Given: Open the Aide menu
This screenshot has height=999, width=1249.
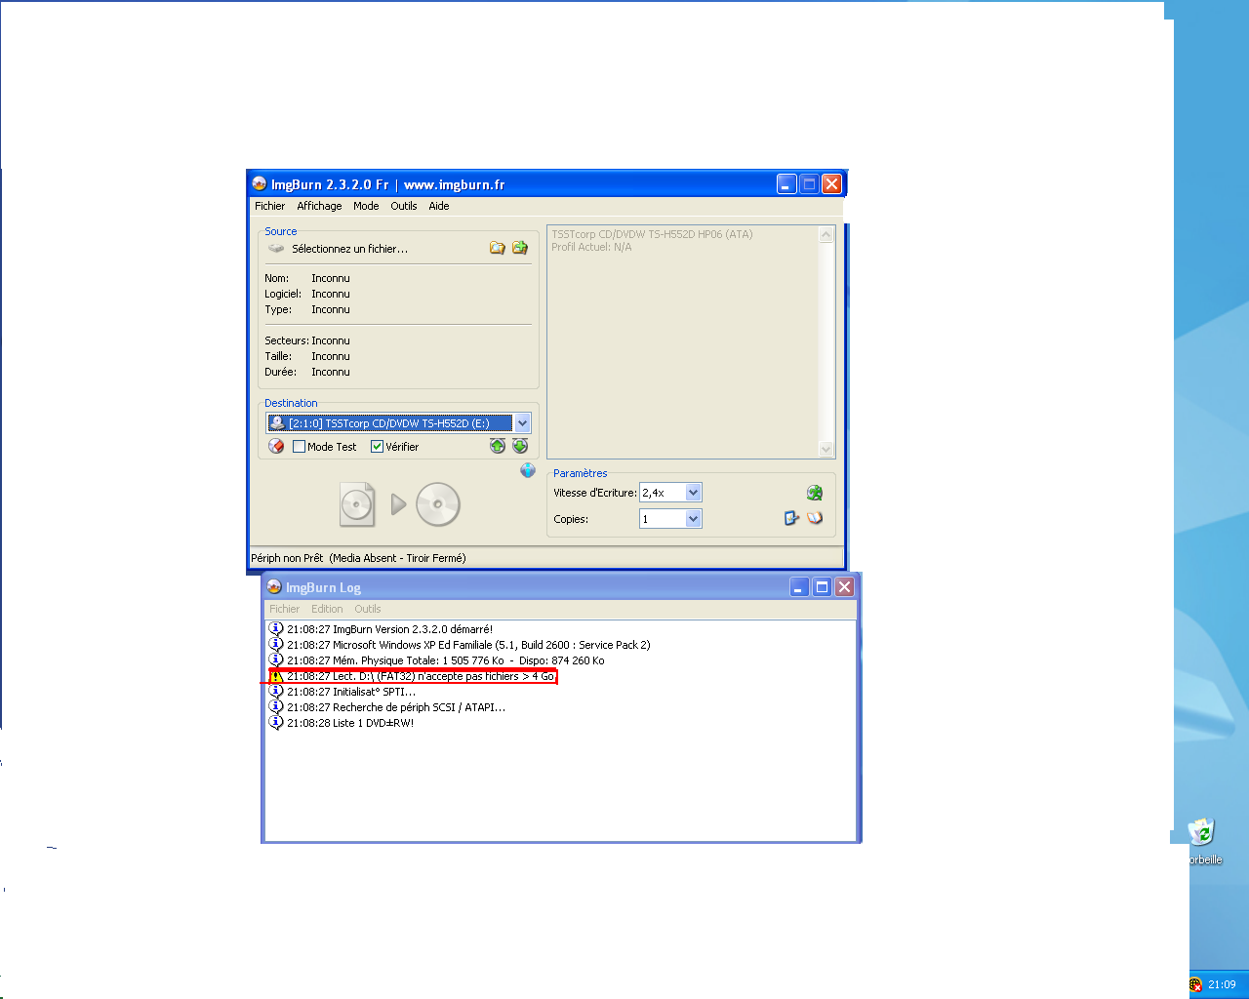Looking at the screenshot, I should [439, 206].
